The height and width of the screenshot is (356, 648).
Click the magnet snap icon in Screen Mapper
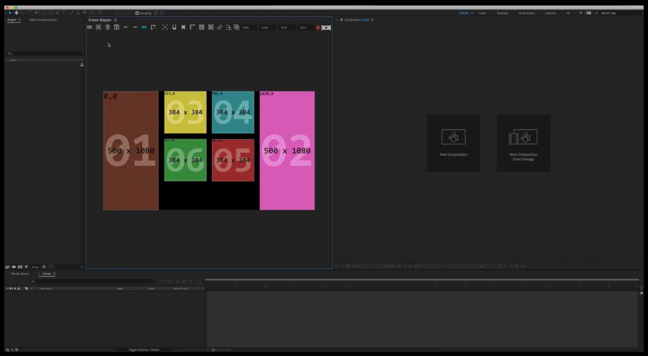(174, 27)
